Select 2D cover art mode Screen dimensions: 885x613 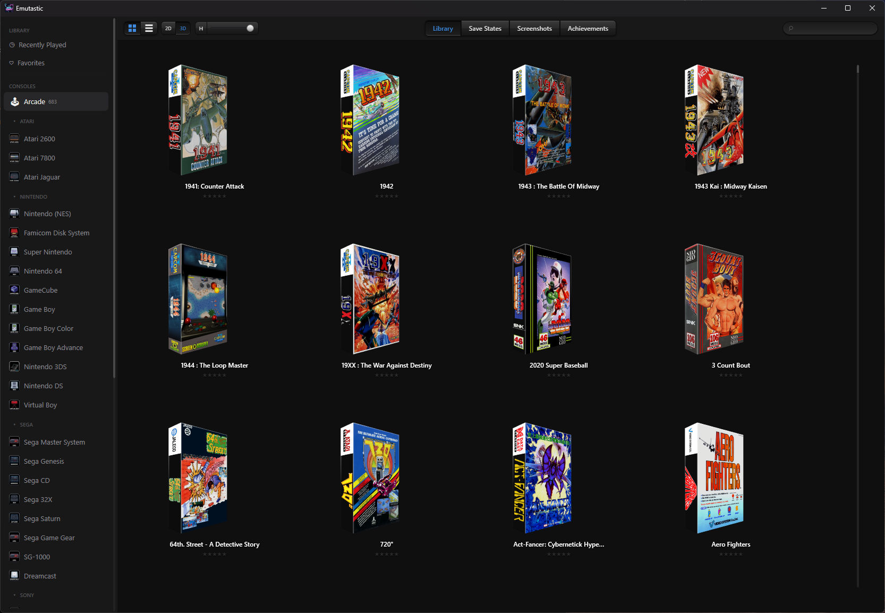[168, 29]
